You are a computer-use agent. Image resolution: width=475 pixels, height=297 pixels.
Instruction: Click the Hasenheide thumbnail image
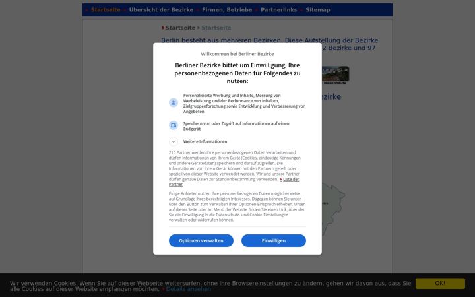(x=335, y=74)
